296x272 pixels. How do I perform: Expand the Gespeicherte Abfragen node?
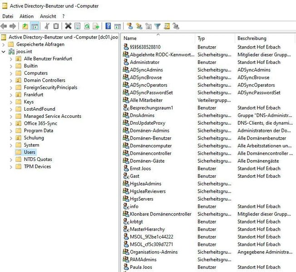point(4,44)
